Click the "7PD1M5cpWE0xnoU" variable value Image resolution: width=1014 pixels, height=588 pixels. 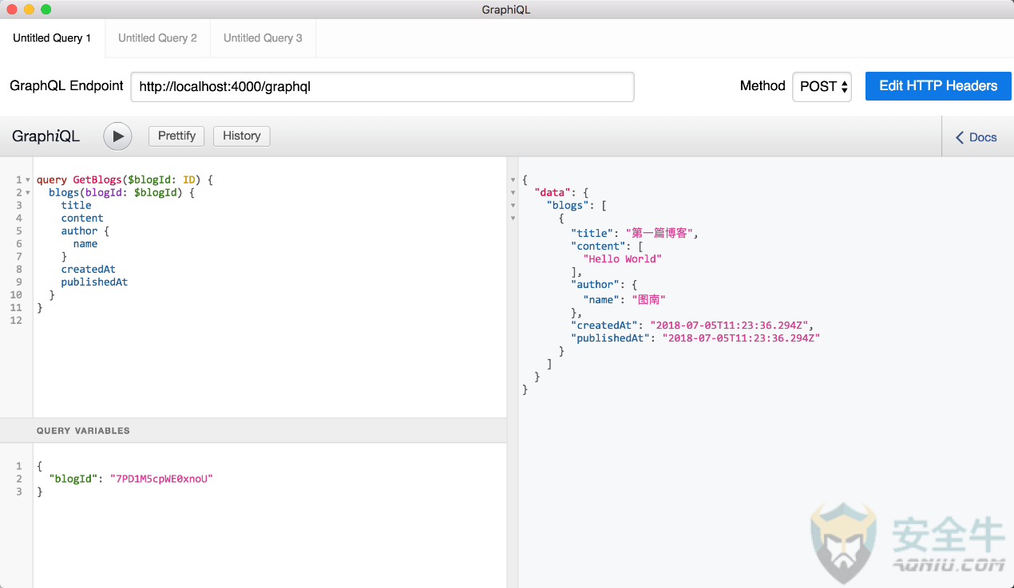[x=162, y=479]
